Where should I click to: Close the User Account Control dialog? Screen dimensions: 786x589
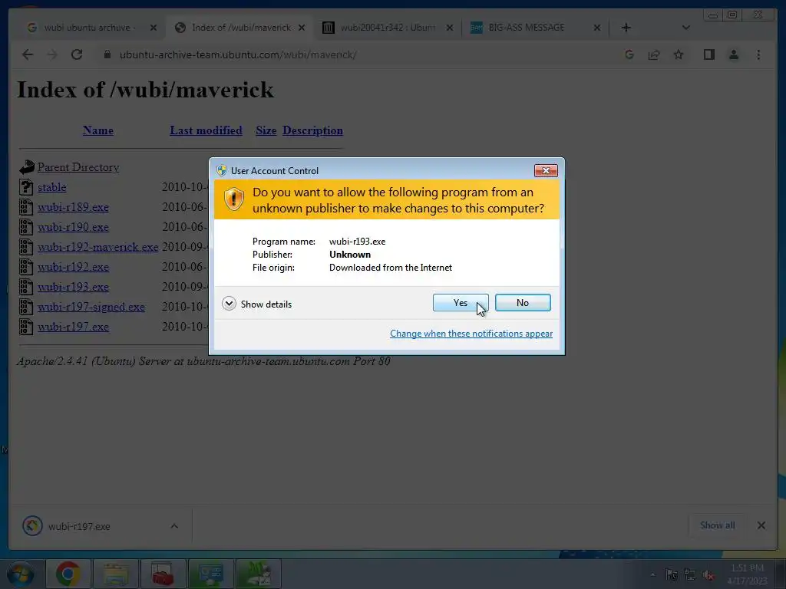pyautogui.click(x=546, y=171)
